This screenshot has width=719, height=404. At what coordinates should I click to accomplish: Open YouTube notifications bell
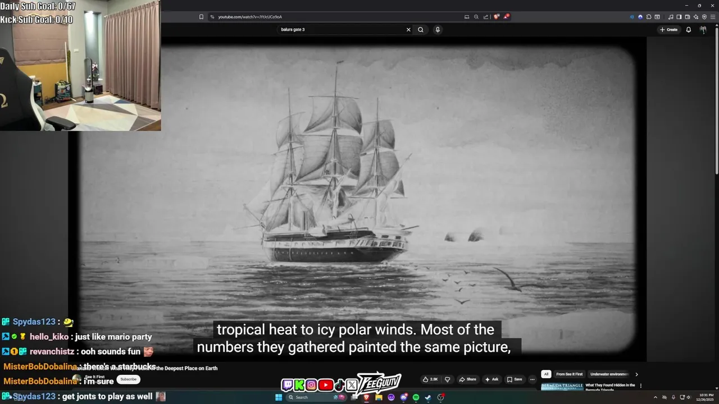tap(689, 30)
